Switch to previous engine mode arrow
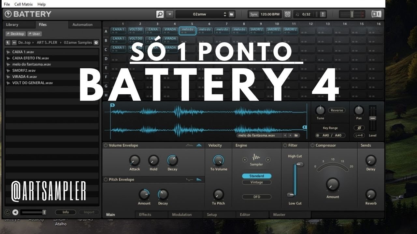The height and width of the screenshot is (234, 417). pyautogui.click(x=245, y=160)
